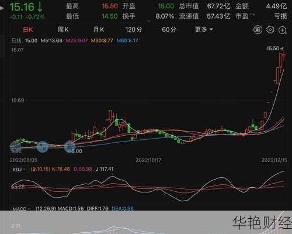Click the 10.69 price axis label
This screenshot has width=292, height=234.
[18, 101]
